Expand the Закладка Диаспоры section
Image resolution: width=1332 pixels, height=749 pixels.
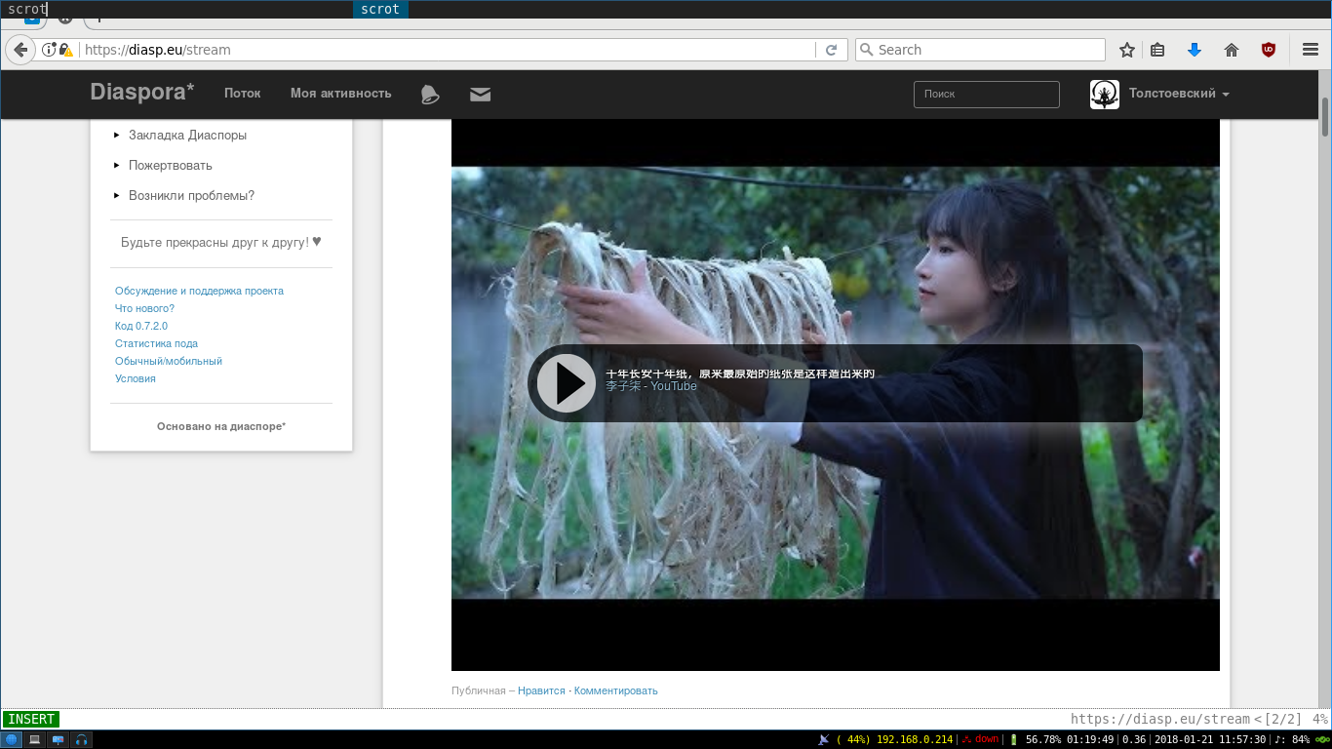[187, 136]
